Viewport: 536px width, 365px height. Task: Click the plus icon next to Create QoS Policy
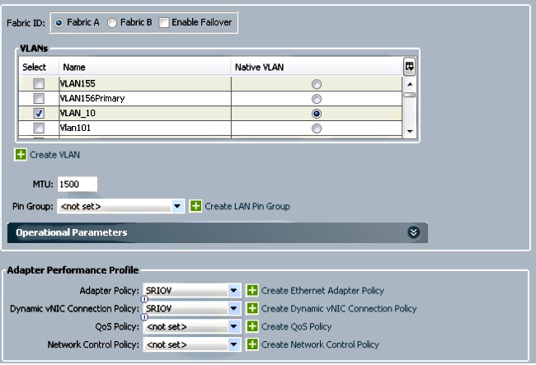(252, 326)
